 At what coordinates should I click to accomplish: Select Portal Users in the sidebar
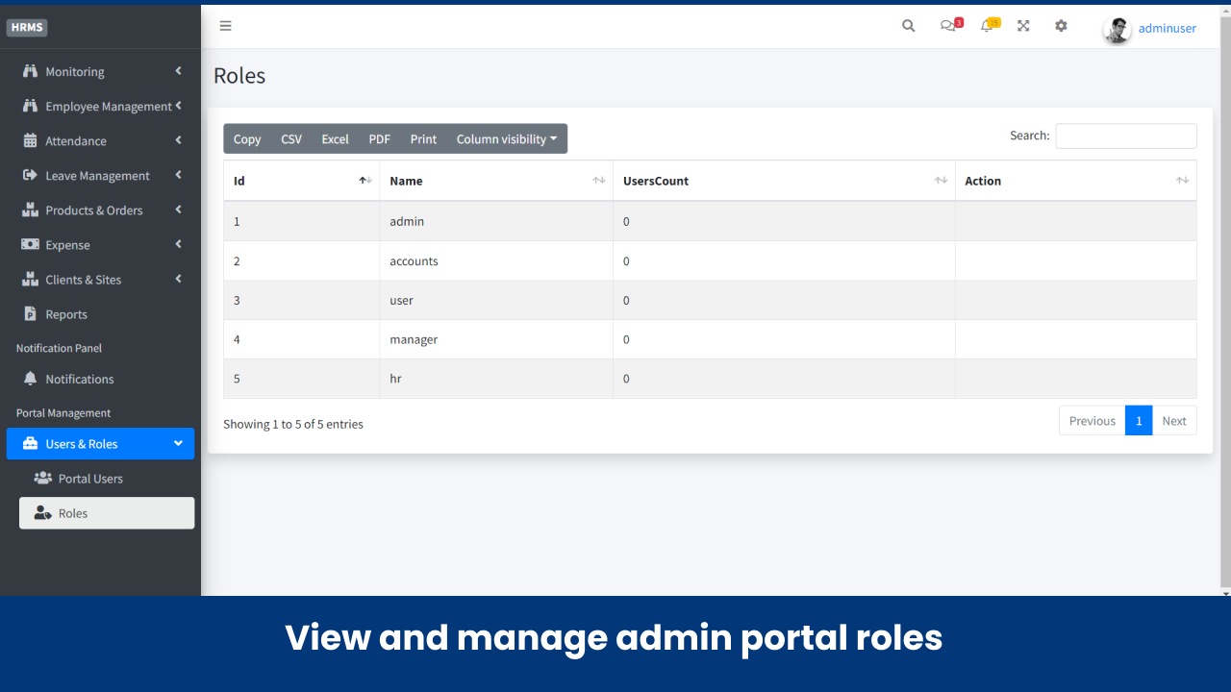[90, 478]
